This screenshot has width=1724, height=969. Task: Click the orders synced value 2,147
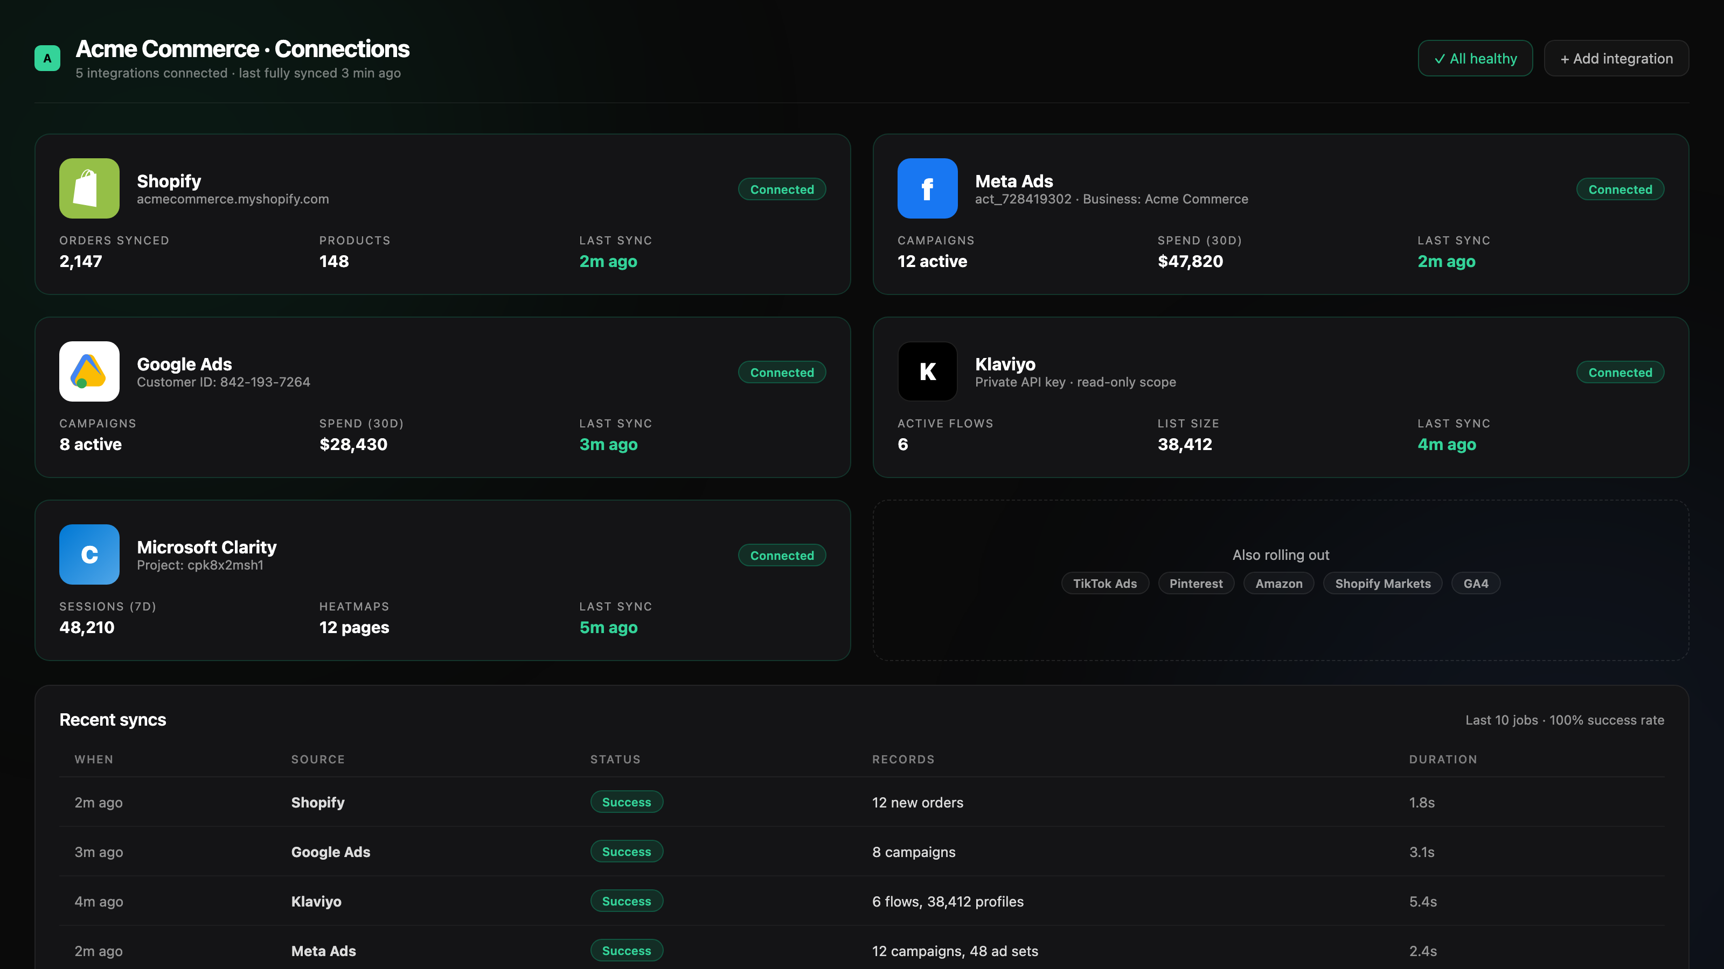pos(81,262)
